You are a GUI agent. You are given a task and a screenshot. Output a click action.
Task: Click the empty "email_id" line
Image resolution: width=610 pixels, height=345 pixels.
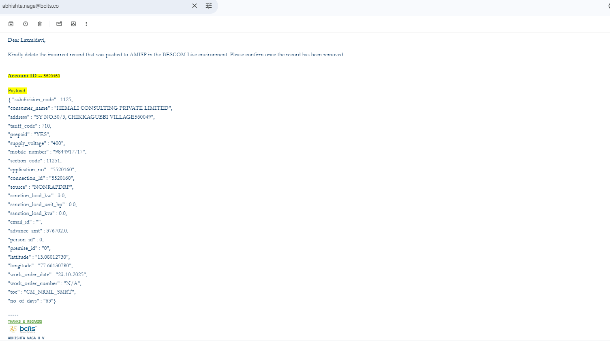click(25, 222)
